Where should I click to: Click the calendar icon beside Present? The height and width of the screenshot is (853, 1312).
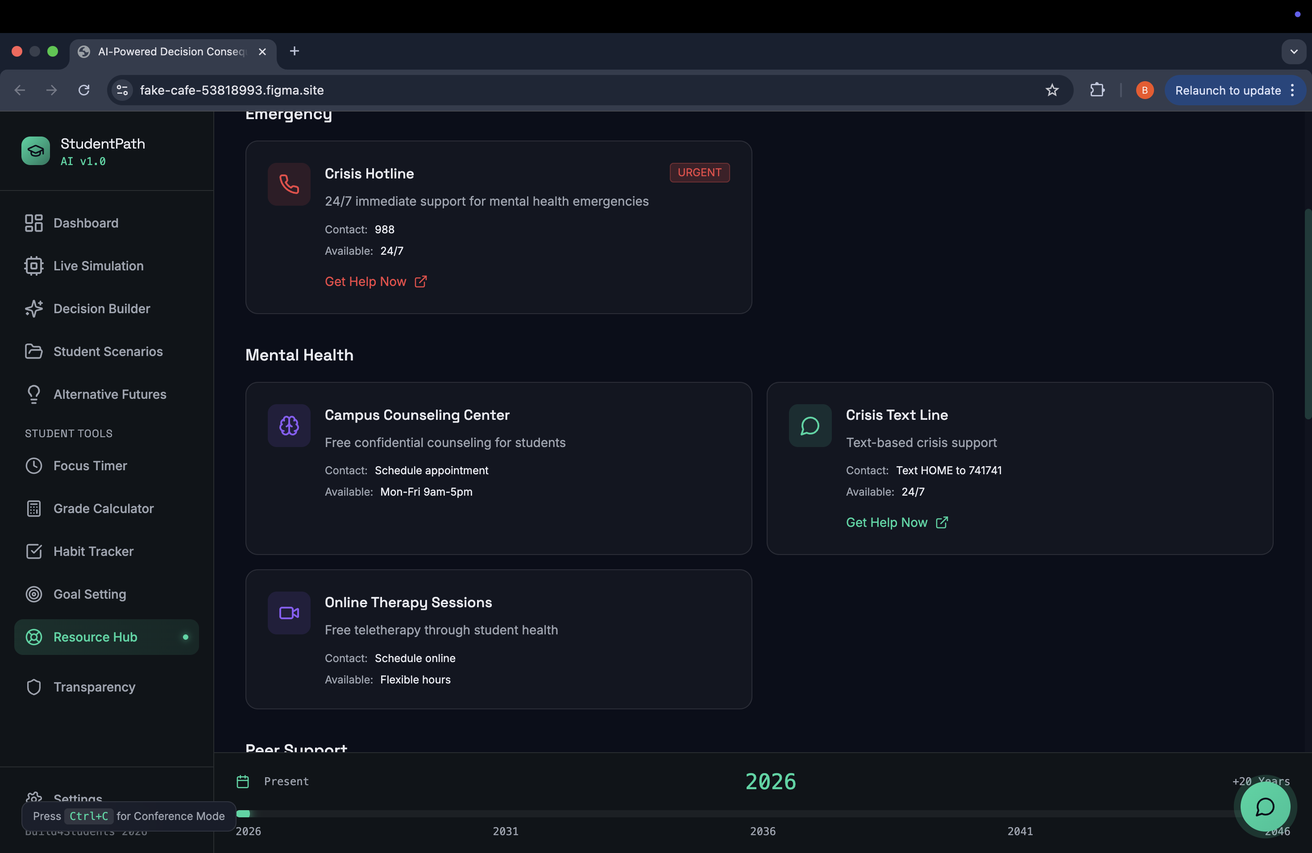243,781
